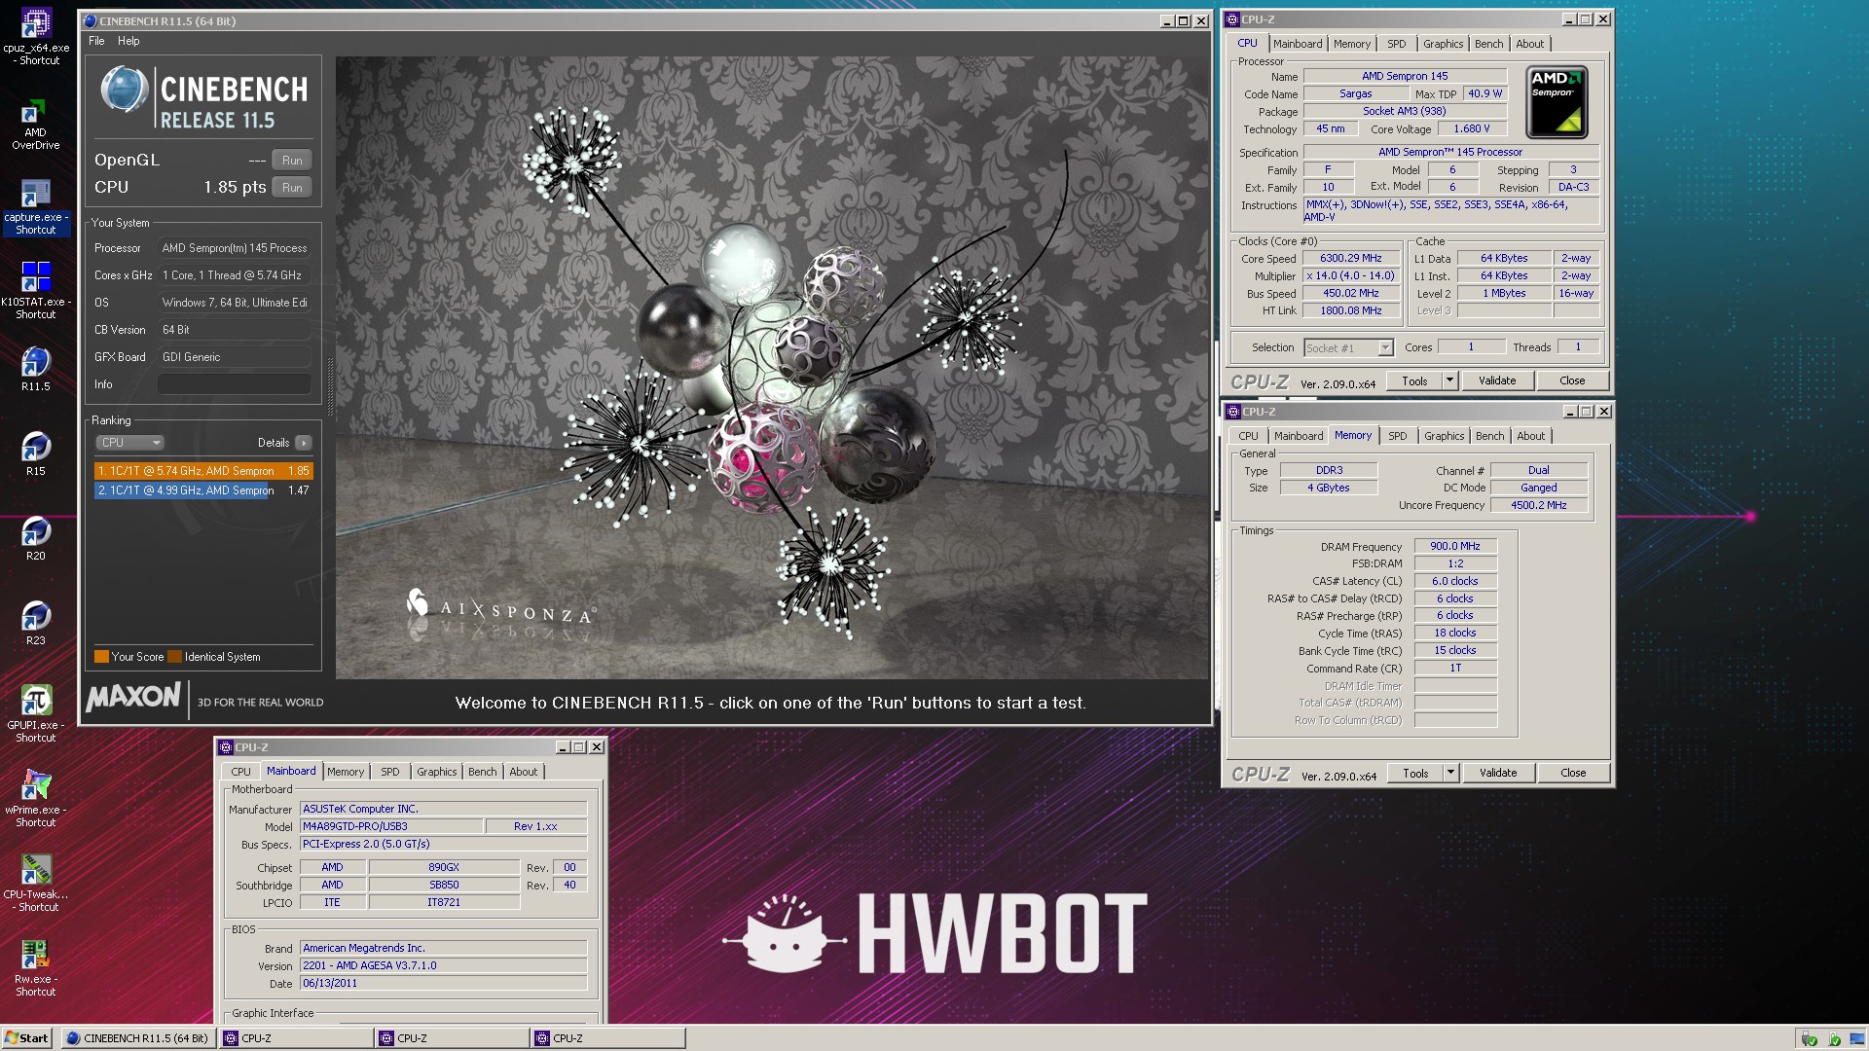Switch to CINEBENCH R11.5 taskbar item

138,1038
